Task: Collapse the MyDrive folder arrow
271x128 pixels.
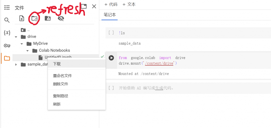Action: point(22,44)
